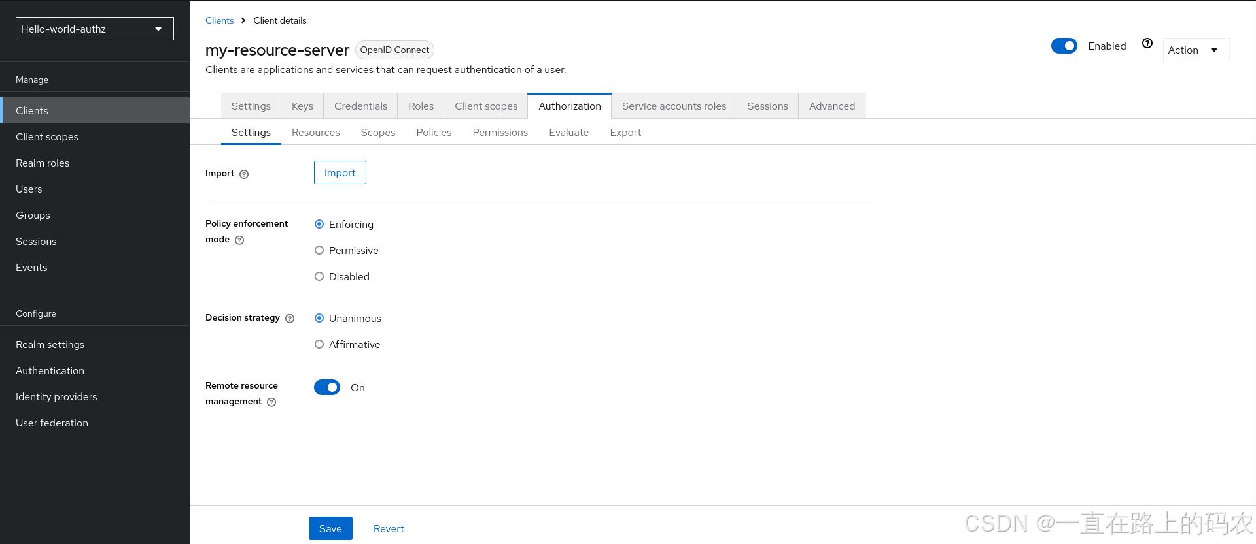Open Realm roles in the sidebar
1256x544 pixels.
coord(95,163)
